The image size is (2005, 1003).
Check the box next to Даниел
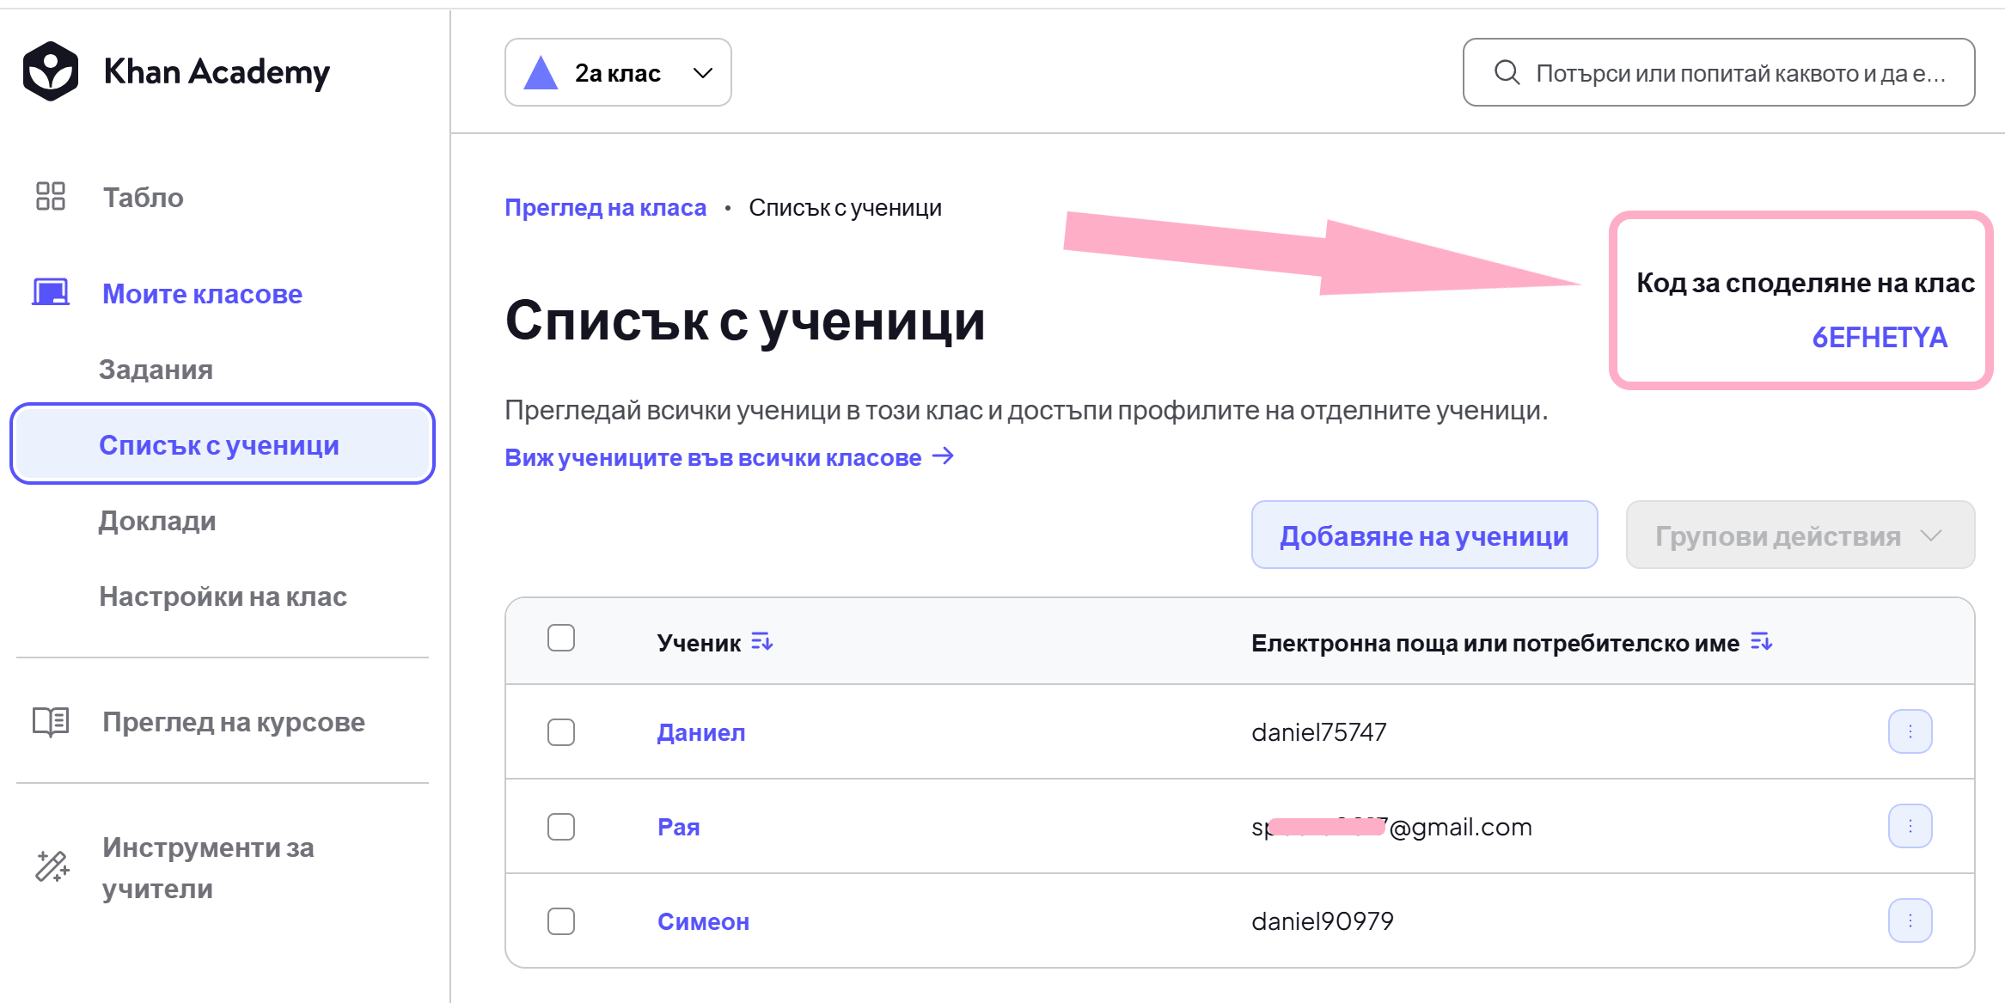561,732
